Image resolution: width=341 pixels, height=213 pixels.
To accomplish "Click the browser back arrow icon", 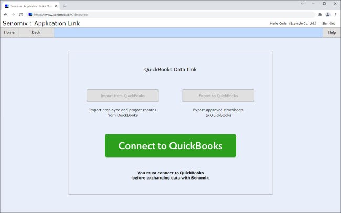I will coord(6,15).
